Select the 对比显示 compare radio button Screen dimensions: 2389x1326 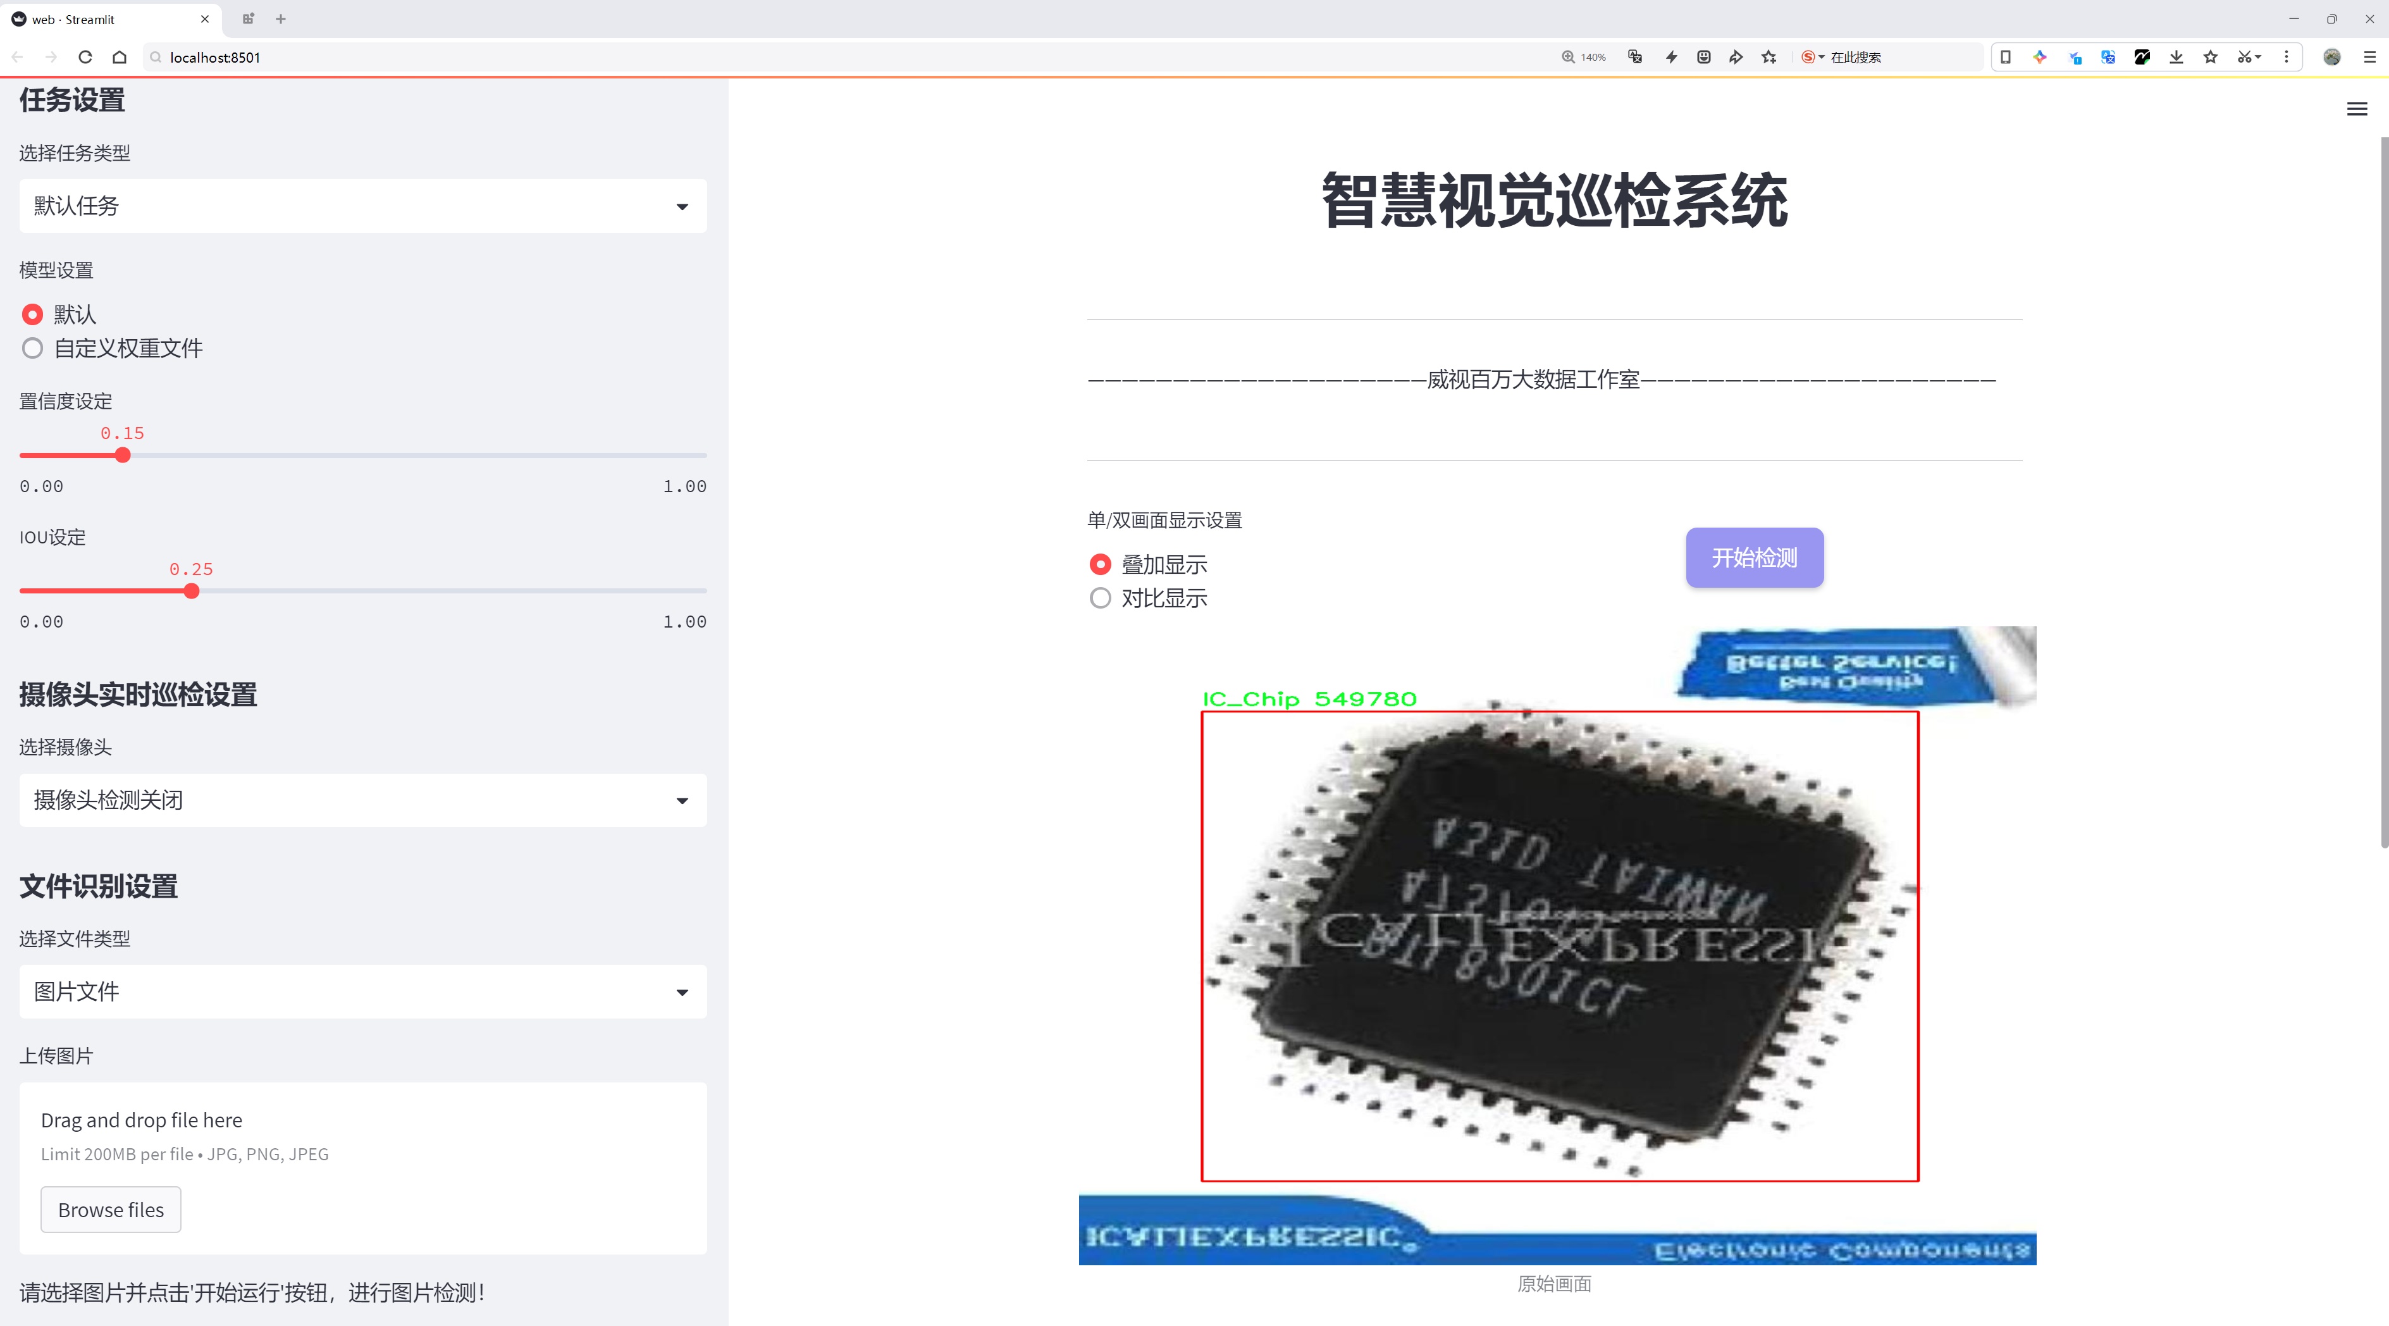point(1100,598)
